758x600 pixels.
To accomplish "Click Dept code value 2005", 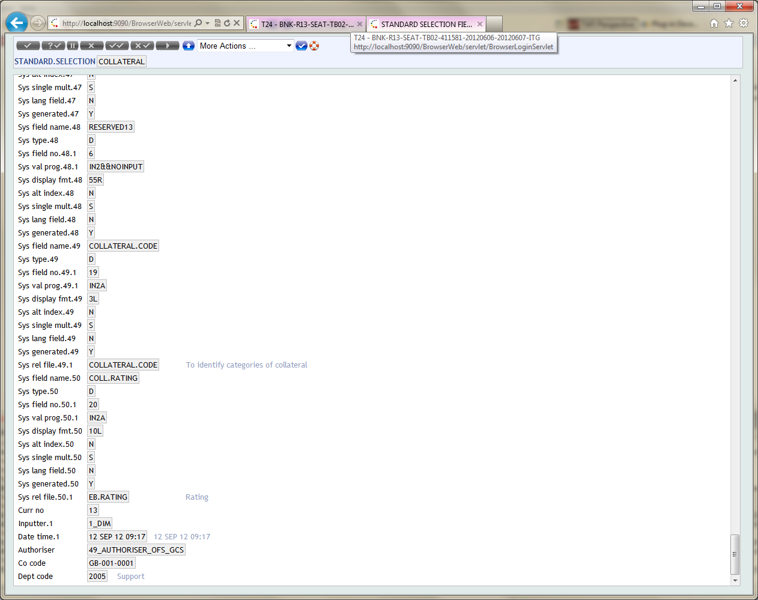I will coord(97,576).
